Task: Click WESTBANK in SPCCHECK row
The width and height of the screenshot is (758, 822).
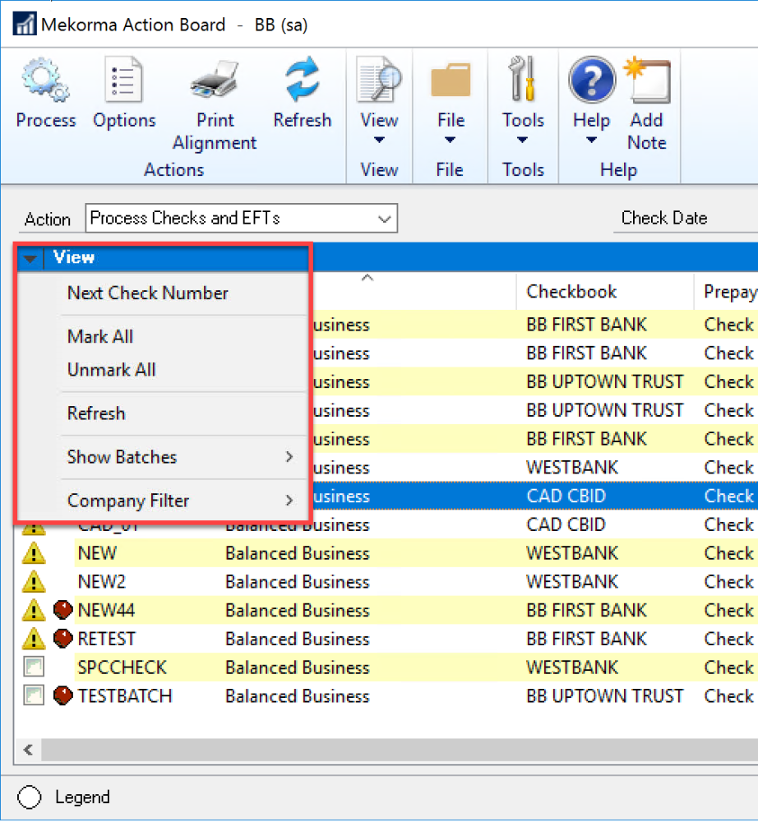Action: coord(572,667)
